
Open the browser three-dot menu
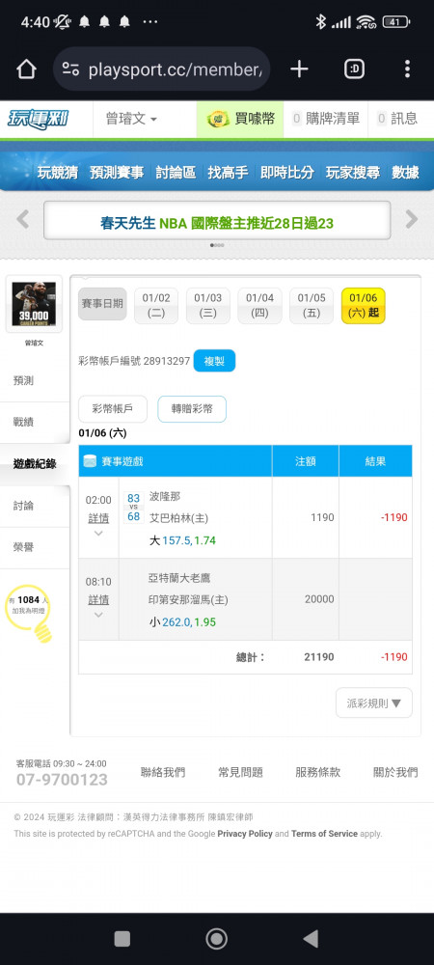407,69
